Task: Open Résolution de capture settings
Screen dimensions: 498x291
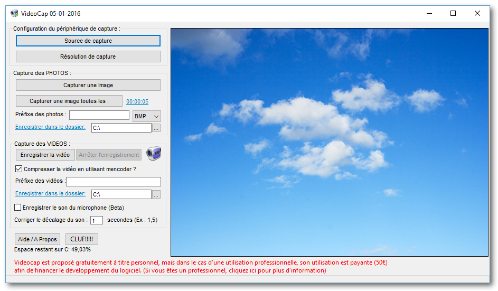Action: 88,57
